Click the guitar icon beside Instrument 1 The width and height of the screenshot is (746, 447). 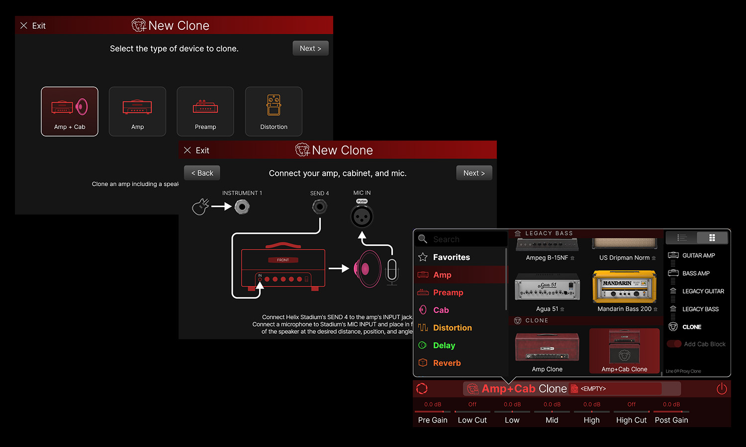pos(200,207)
